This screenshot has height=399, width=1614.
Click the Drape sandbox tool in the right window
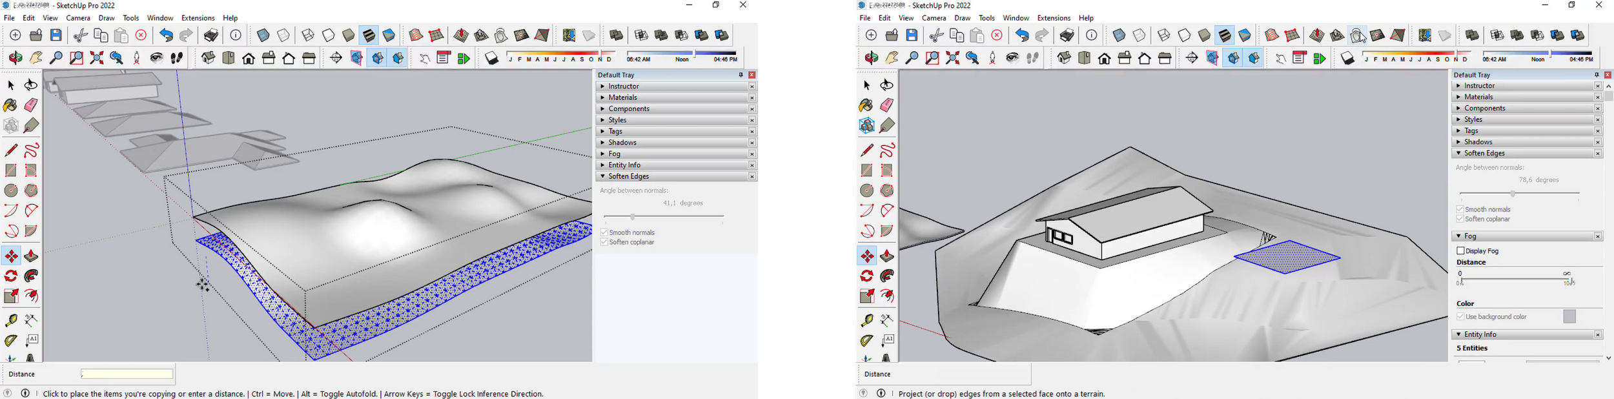(1357, 36)
